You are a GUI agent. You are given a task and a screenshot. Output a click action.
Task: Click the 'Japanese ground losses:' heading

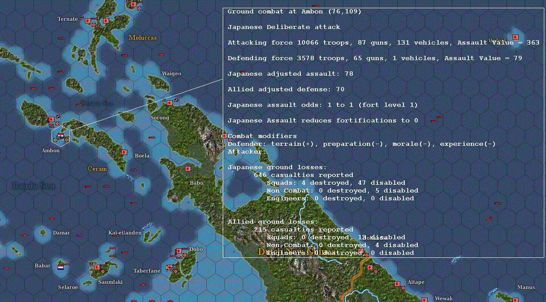(x=277, y=167)
